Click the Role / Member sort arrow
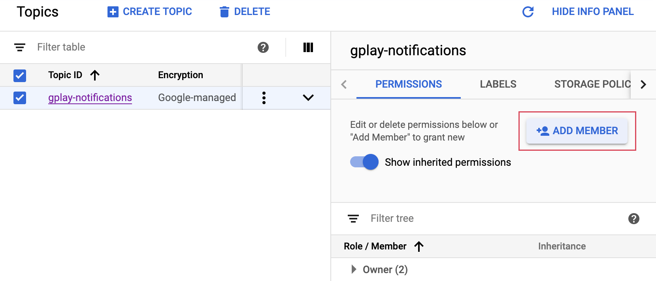Viewport: 656px width, 281px height. coord(419,246)
